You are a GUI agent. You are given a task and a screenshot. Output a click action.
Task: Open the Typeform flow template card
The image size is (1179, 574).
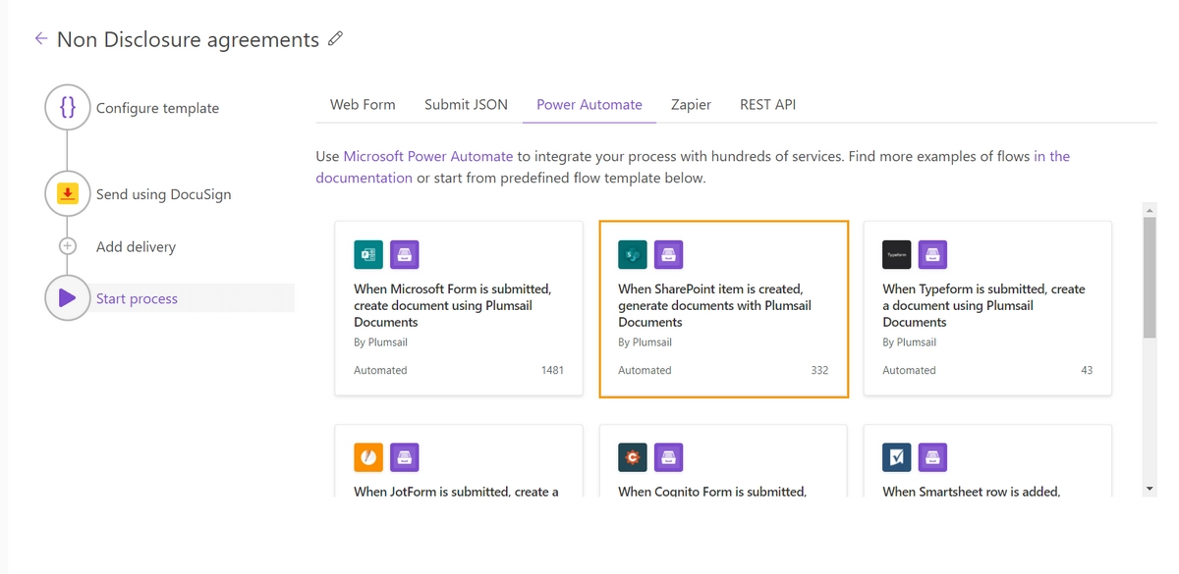click(987, 308)
